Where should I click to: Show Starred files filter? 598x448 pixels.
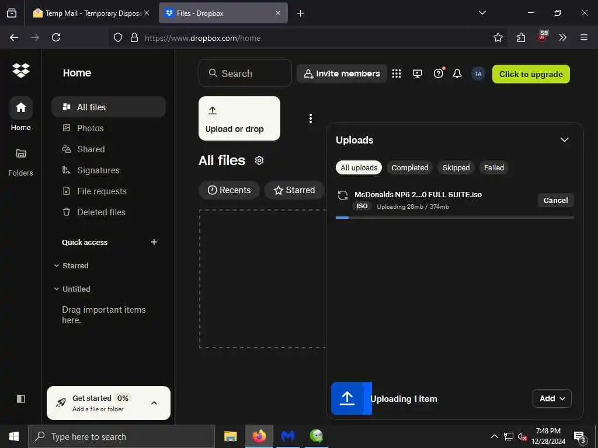coord(294,190)
